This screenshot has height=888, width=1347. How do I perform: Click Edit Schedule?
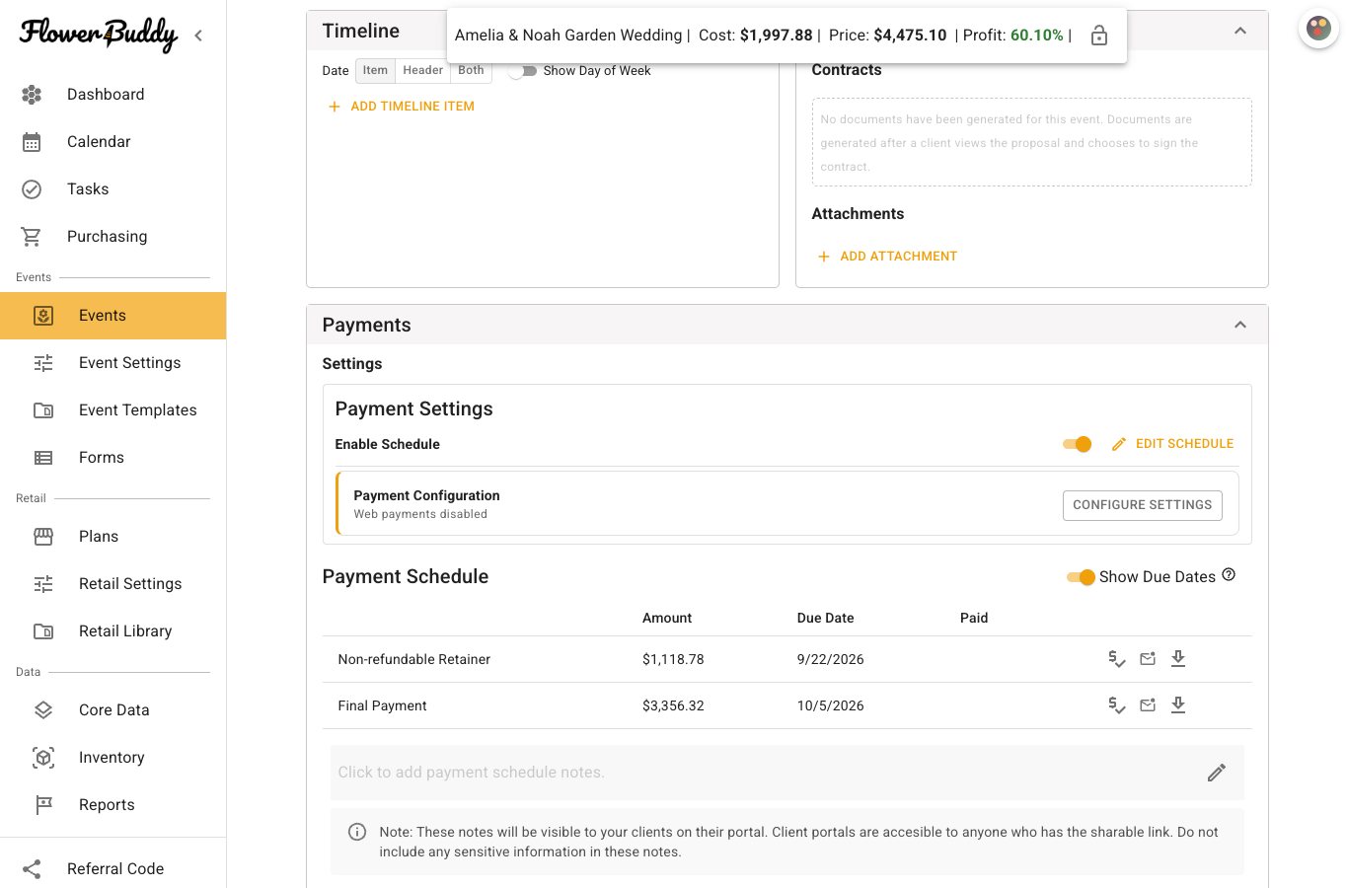[x=1172, y=444]
